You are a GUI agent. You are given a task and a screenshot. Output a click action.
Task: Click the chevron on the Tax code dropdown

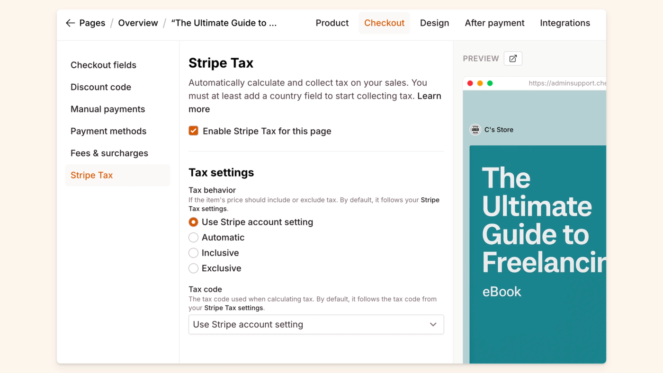point(433,324)
